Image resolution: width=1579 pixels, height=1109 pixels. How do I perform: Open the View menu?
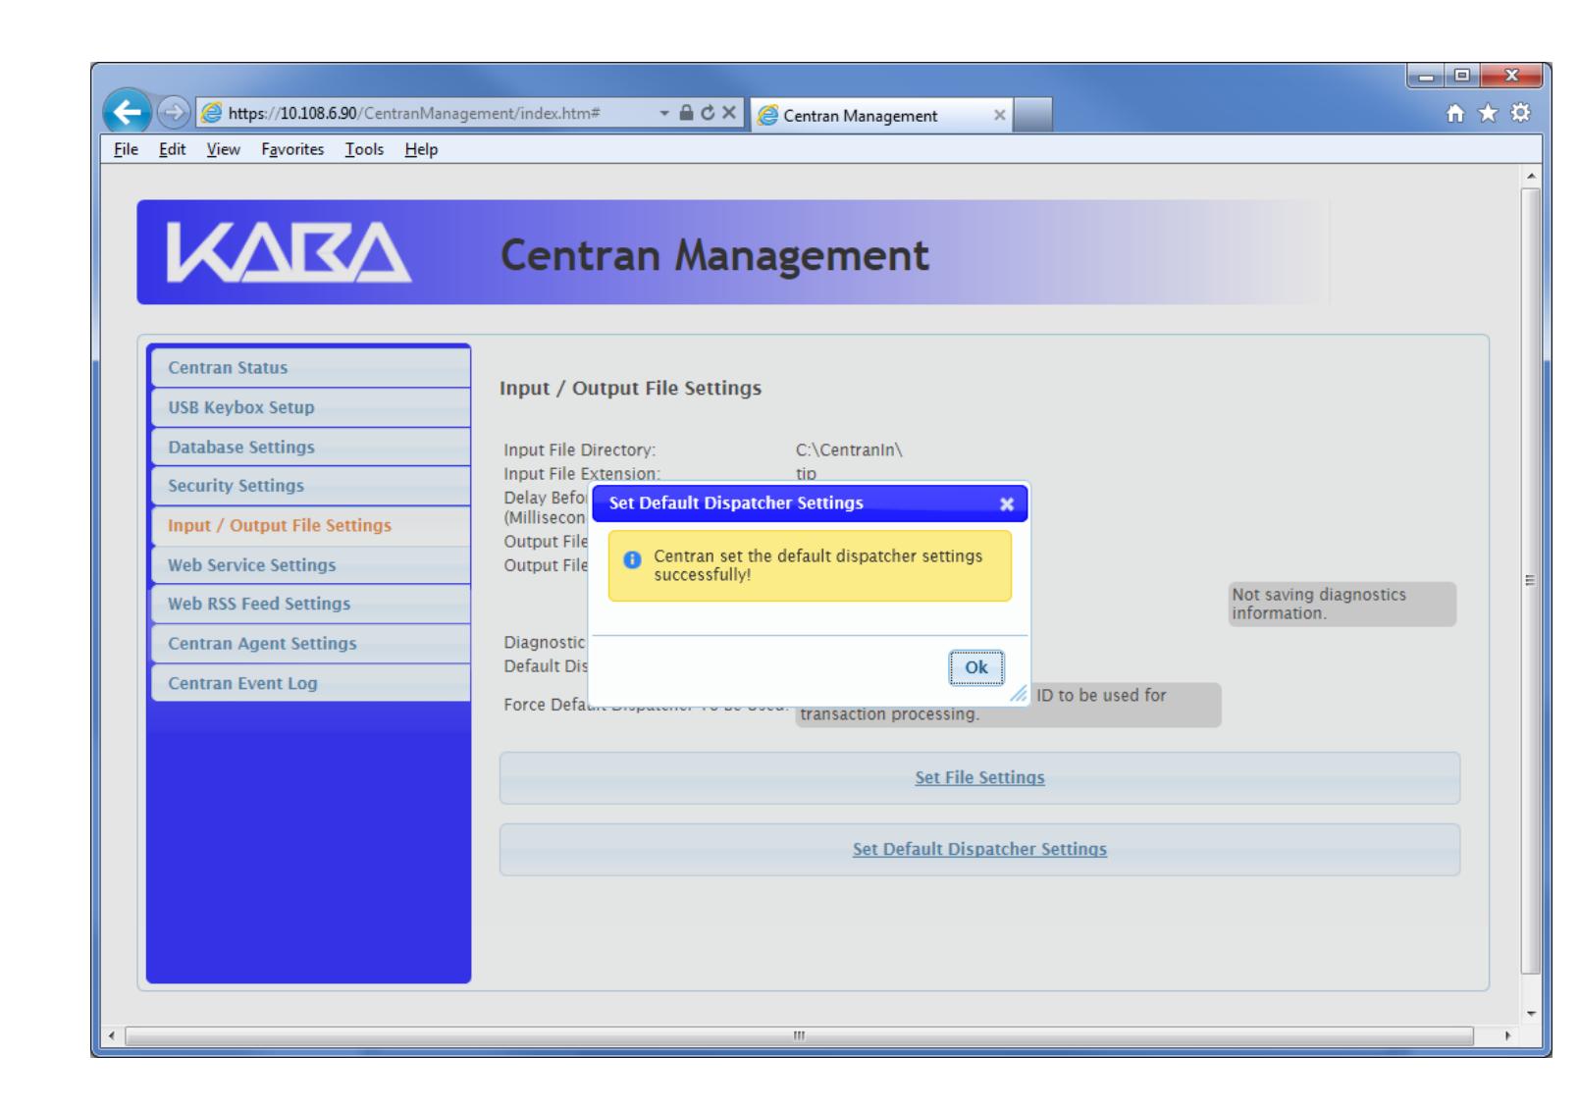tap(223, 149)
